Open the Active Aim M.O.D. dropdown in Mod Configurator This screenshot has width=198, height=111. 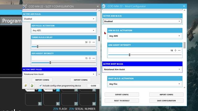tap(142, 21)
